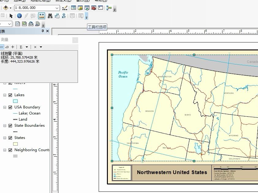Pin the Table Of Contents panel
The width and height of the screenshot is (258, 193).
point(43,31)
